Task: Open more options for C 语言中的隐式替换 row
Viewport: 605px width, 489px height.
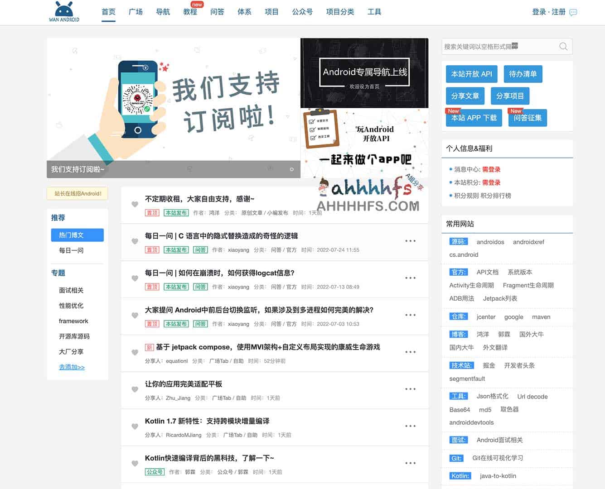Action: pos(410,241)
